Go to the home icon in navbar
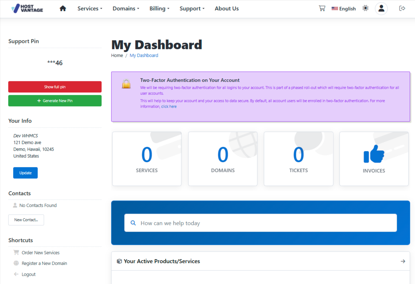Screen dimensions: 415x284 63,9
